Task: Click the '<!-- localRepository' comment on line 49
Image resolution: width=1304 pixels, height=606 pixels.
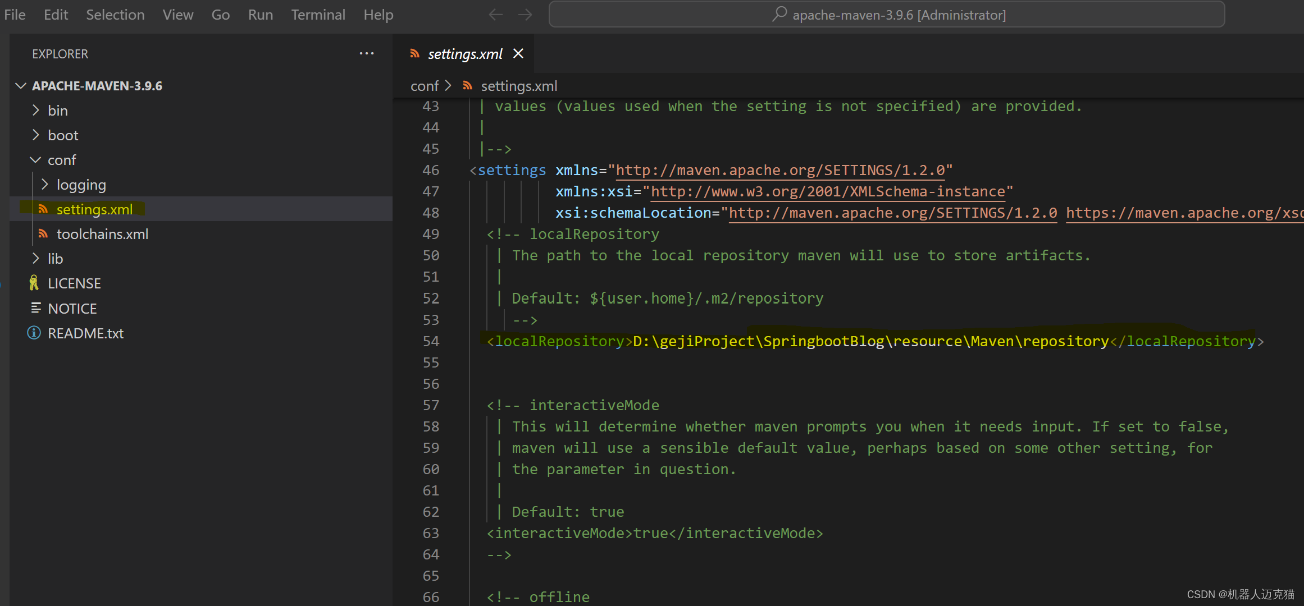Action: coord(573,235)
